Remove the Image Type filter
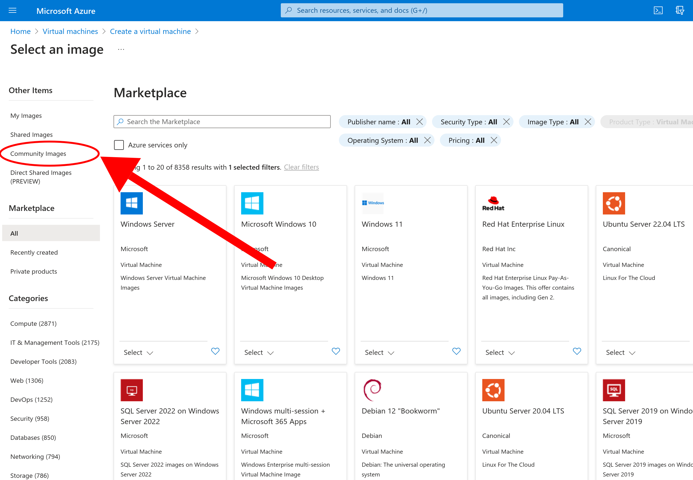The height and width of the screenshot is (480, 693). pyautogui.click(x=588, y=122)
